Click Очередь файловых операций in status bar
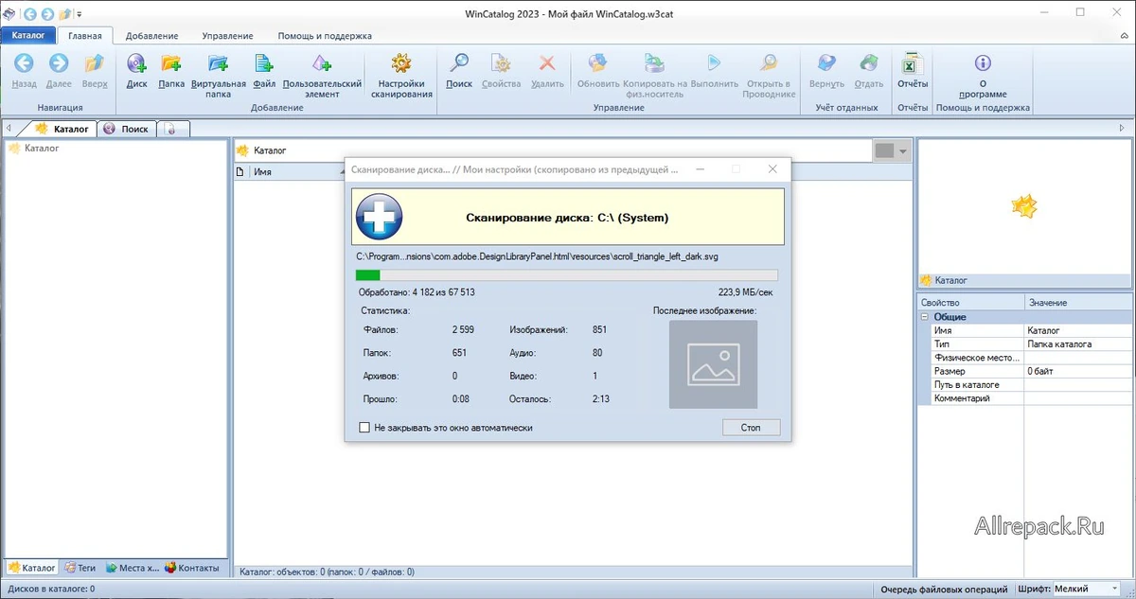The height and width of the screenshot is (599, 1136). pyautogui.click(x=944, y=590)
